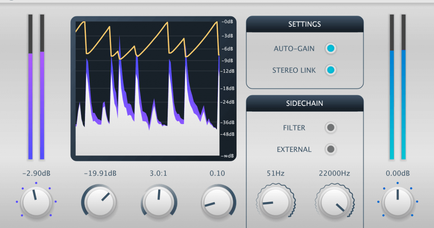This screenshot has width=434, height=228.
Task: Click the purple left input level meter
Action: [x=31, y=87]
